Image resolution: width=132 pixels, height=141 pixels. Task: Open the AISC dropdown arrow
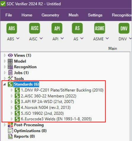tap(41, 38)
